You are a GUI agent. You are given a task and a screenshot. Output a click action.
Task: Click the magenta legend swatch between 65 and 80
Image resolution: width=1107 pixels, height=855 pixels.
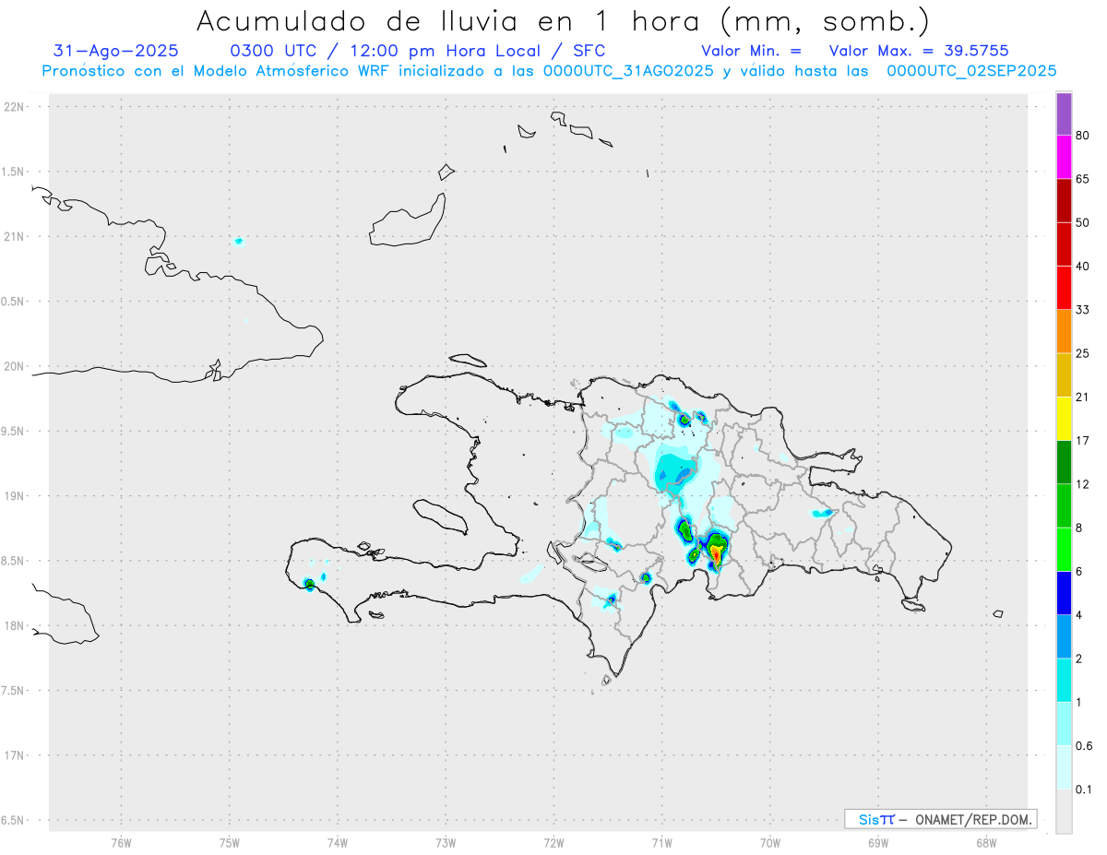click(x=1064, y=158)
